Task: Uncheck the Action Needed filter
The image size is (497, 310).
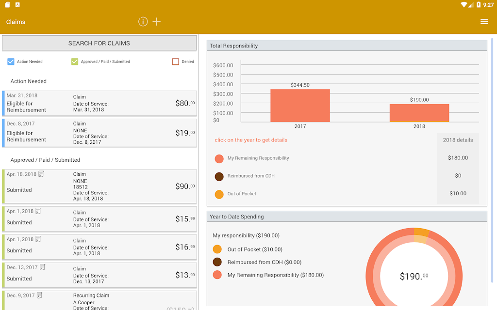Action: 11,62
